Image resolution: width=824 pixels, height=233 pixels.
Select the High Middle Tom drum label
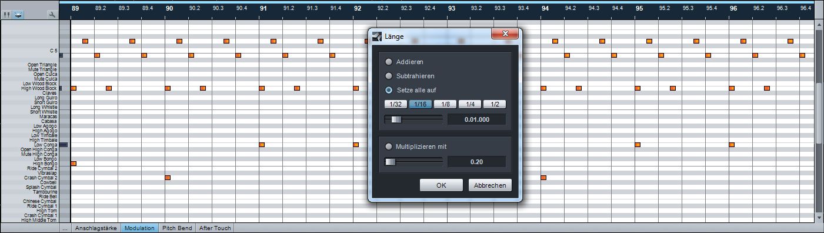coord(39,220)
